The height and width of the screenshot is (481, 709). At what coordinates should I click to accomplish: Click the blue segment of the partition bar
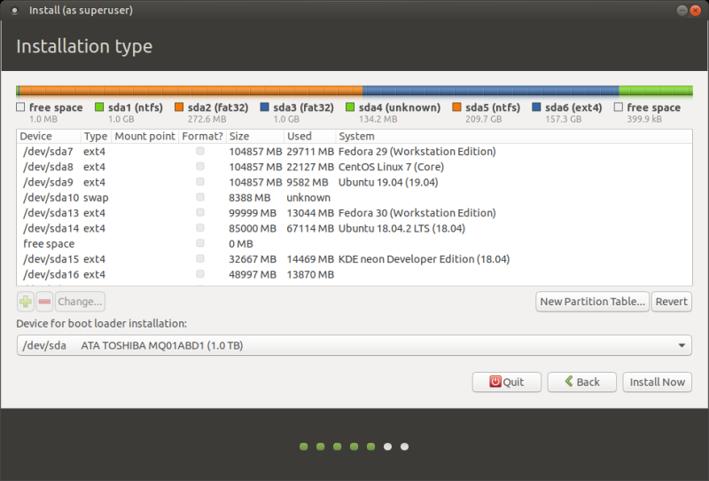pyautogui.click(x=490, y=91)
